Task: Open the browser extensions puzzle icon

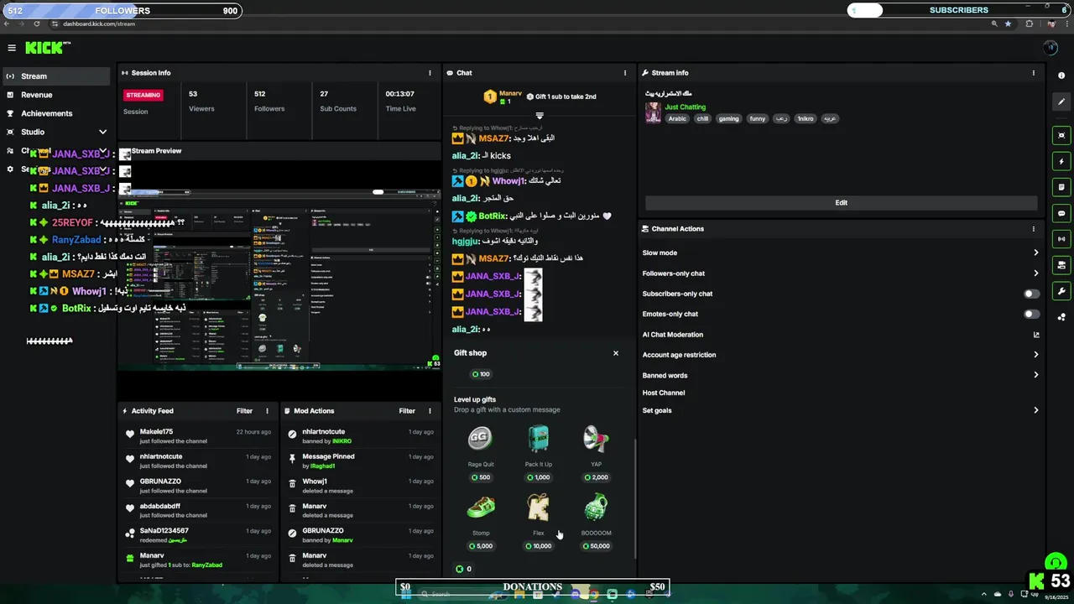Action: [x=1030, y=23]
